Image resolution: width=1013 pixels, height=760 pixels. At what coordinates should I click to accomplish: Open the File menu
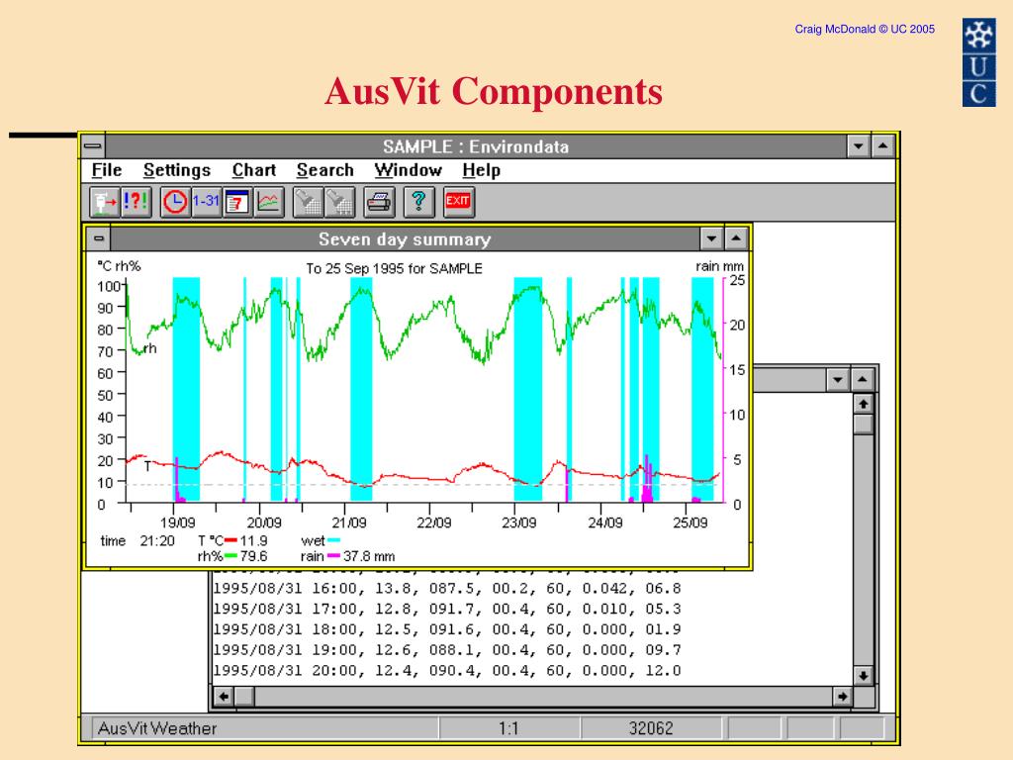click(107, 170)
